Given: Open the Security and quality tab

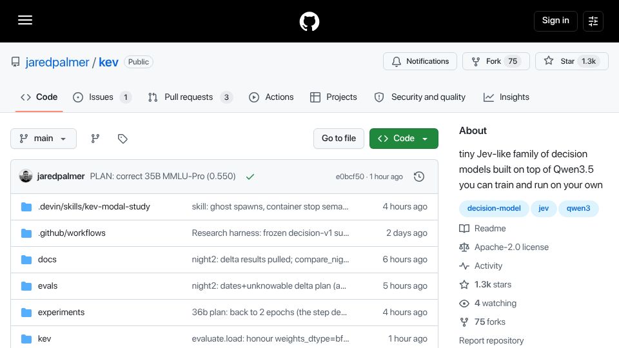Looking at the screenshot, I should click(x=420, y=97).
